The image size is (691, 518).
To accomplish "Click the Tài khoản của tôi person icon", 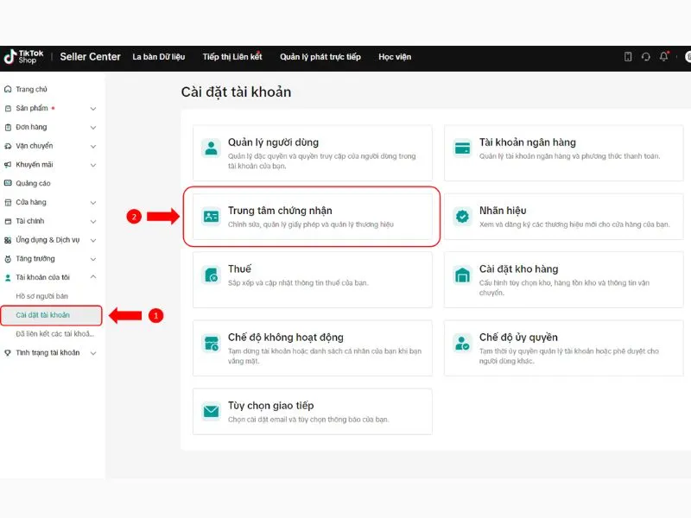I will pyautogui.click(x=8, y=277).
